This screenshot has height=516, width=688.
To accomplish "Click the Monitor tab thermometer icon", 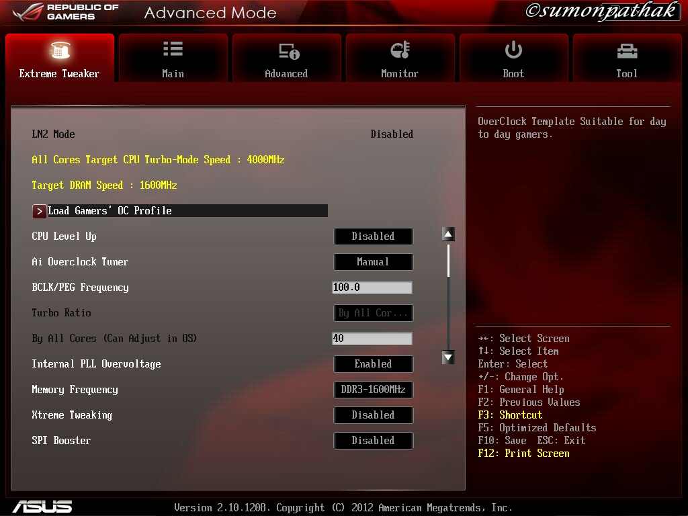I will pos(400,50).
